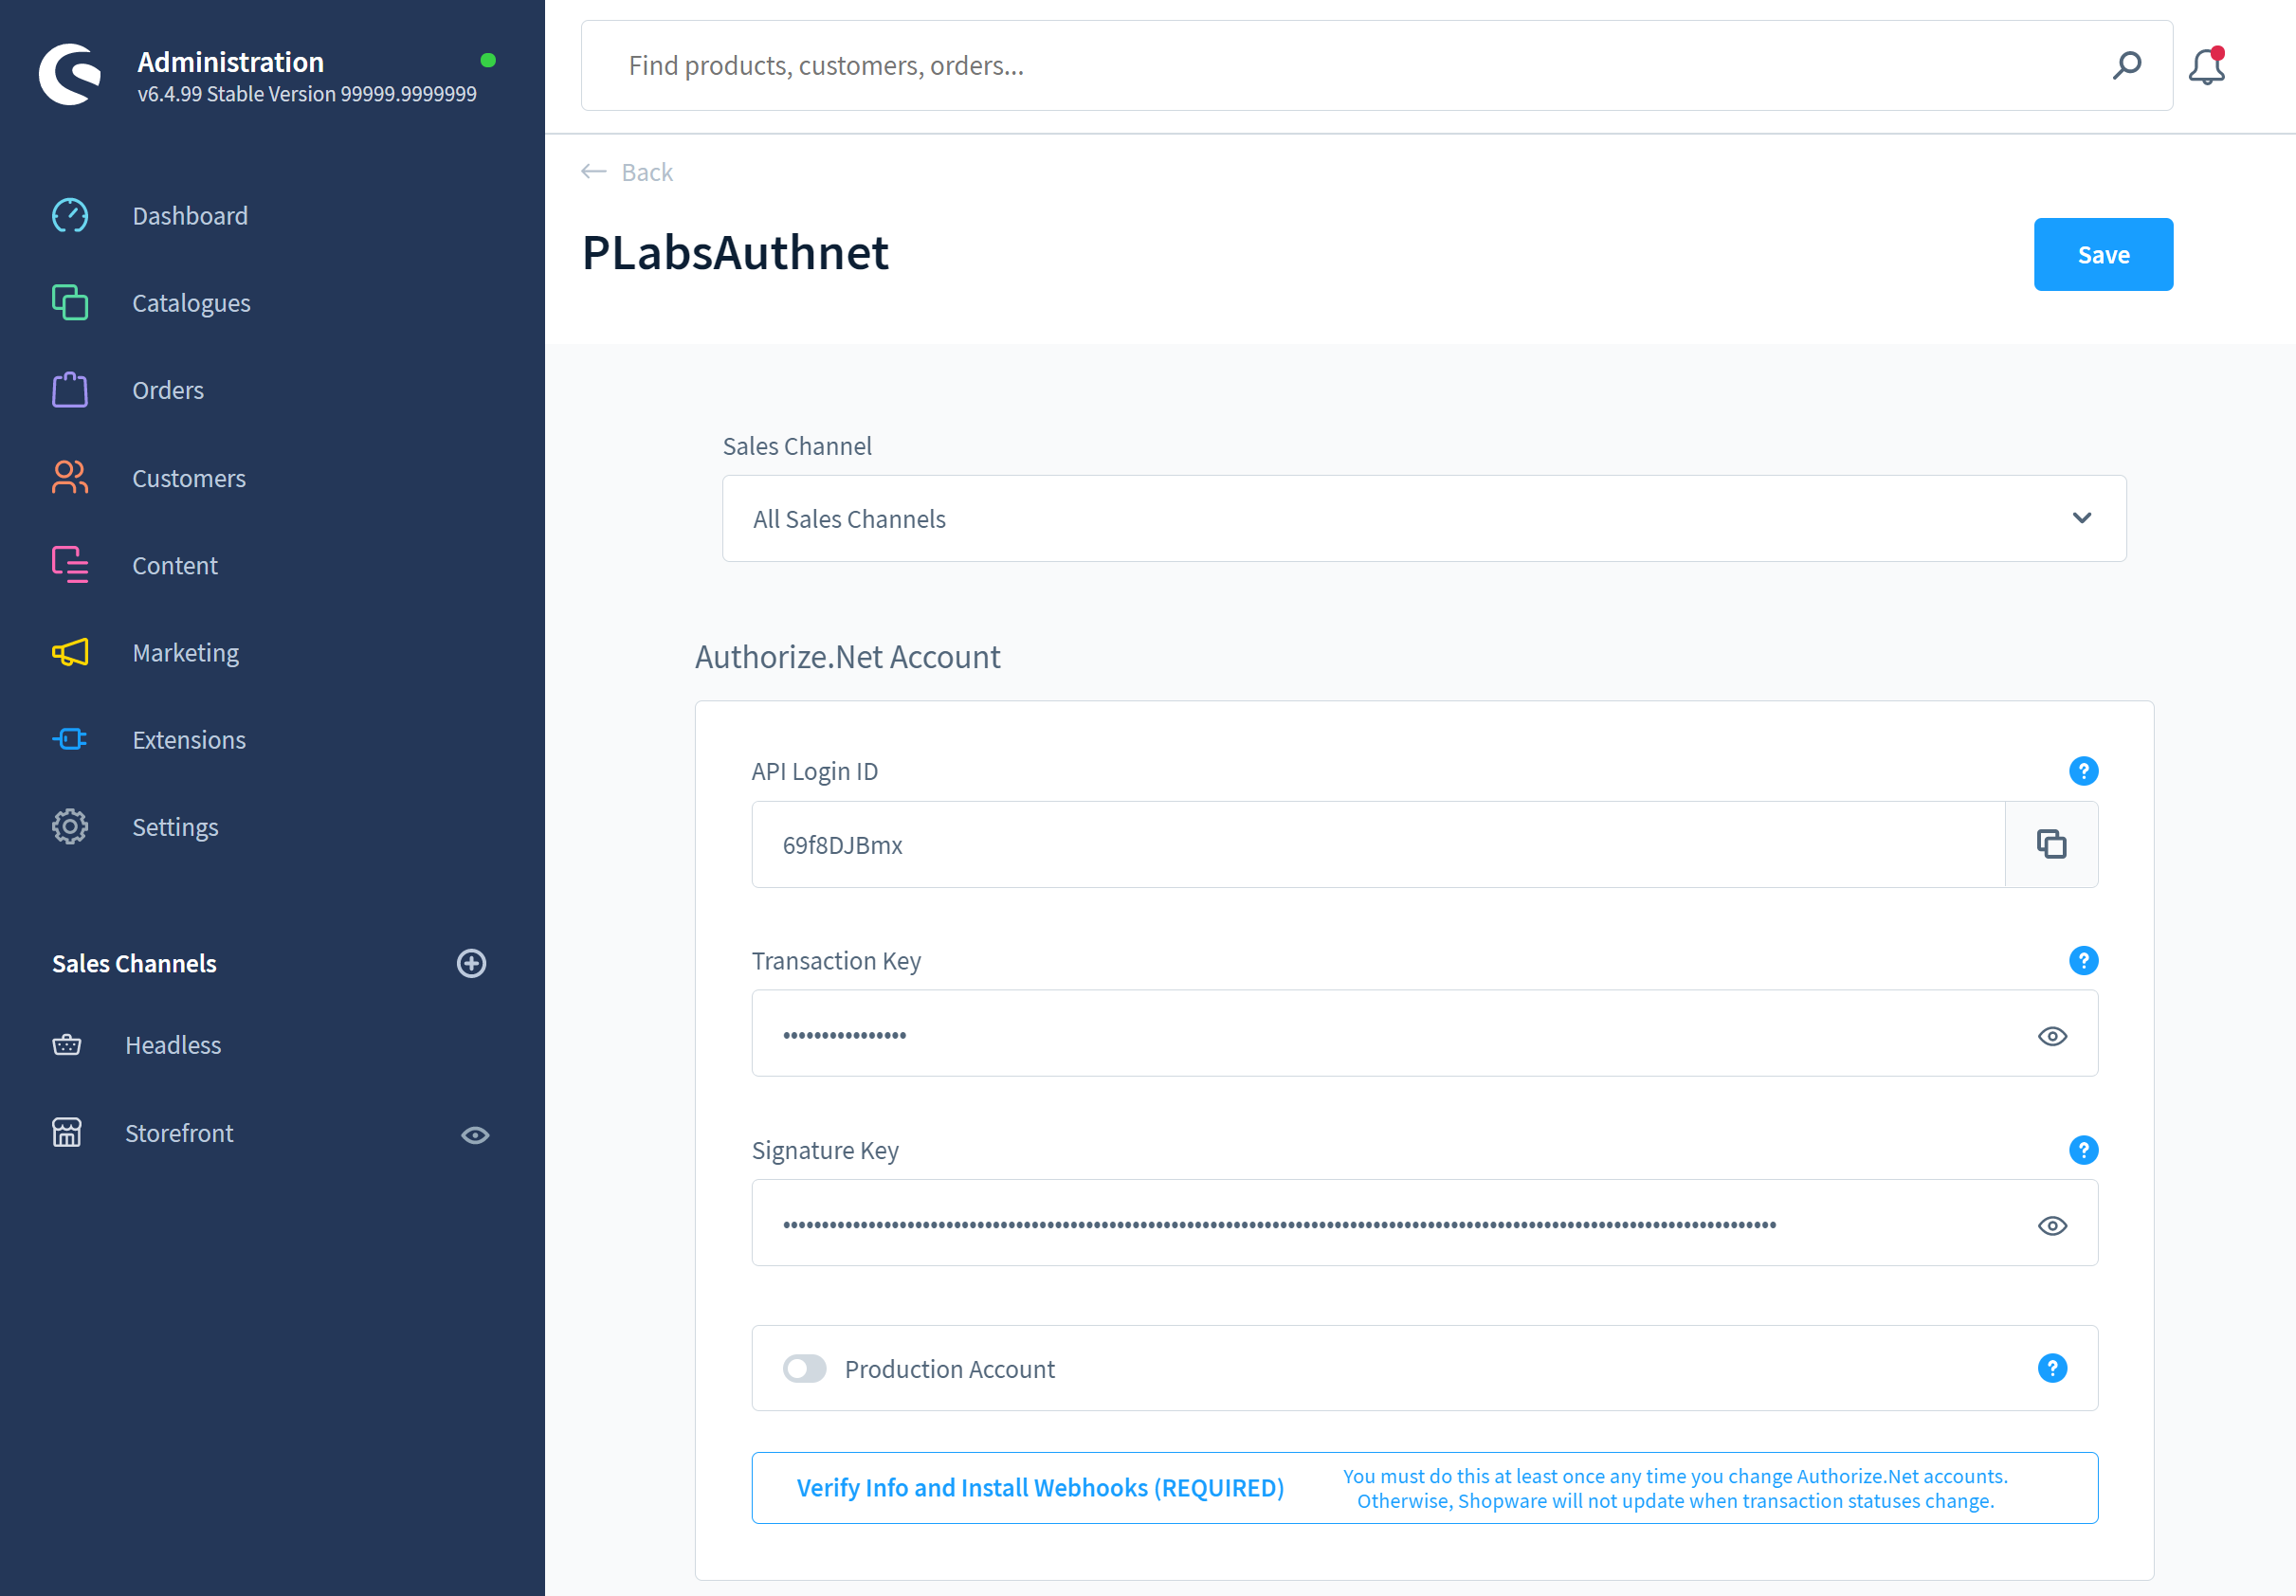Open Settings menu item

175,827
